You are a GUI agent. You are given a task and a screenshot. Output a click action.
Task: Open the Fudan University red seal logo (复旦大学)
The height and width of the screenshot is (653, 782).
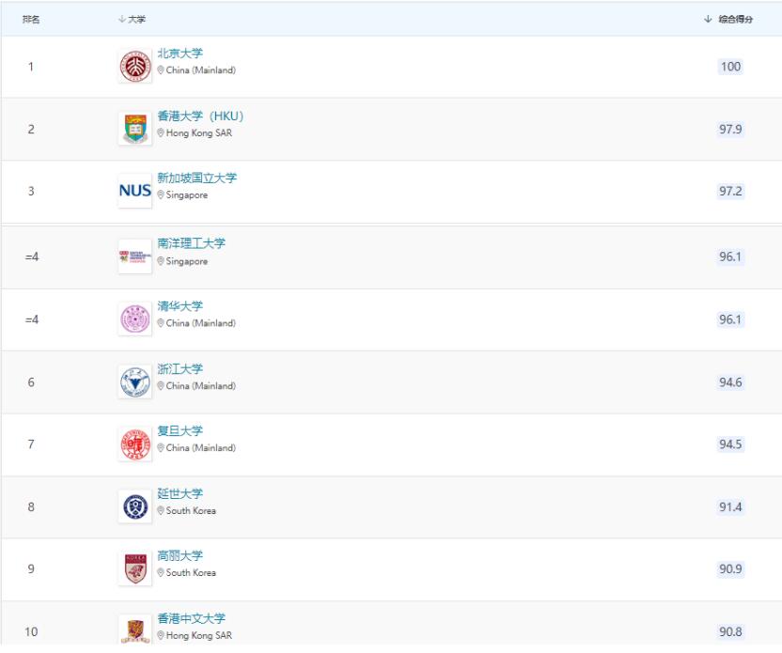(x=135, y=443)
